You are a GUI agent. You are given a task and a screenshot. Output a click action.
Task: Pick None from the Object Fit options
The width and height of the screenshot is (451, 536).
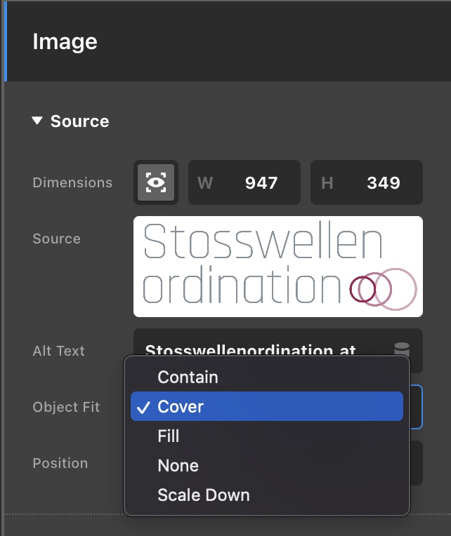(x=178, y=466)
